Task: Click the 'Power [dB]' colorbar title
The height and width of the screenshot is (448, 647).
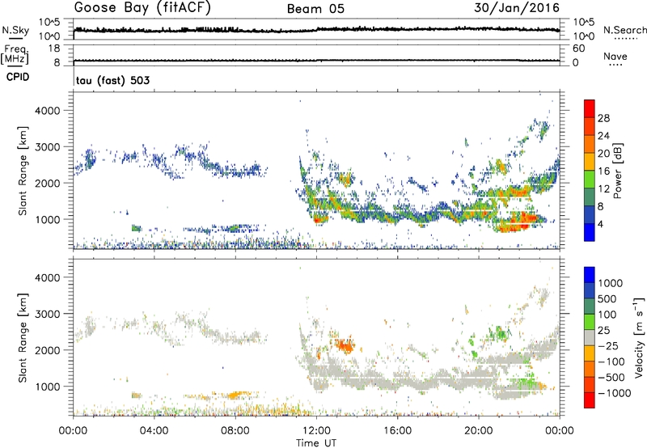Action: tap(617, 171)
